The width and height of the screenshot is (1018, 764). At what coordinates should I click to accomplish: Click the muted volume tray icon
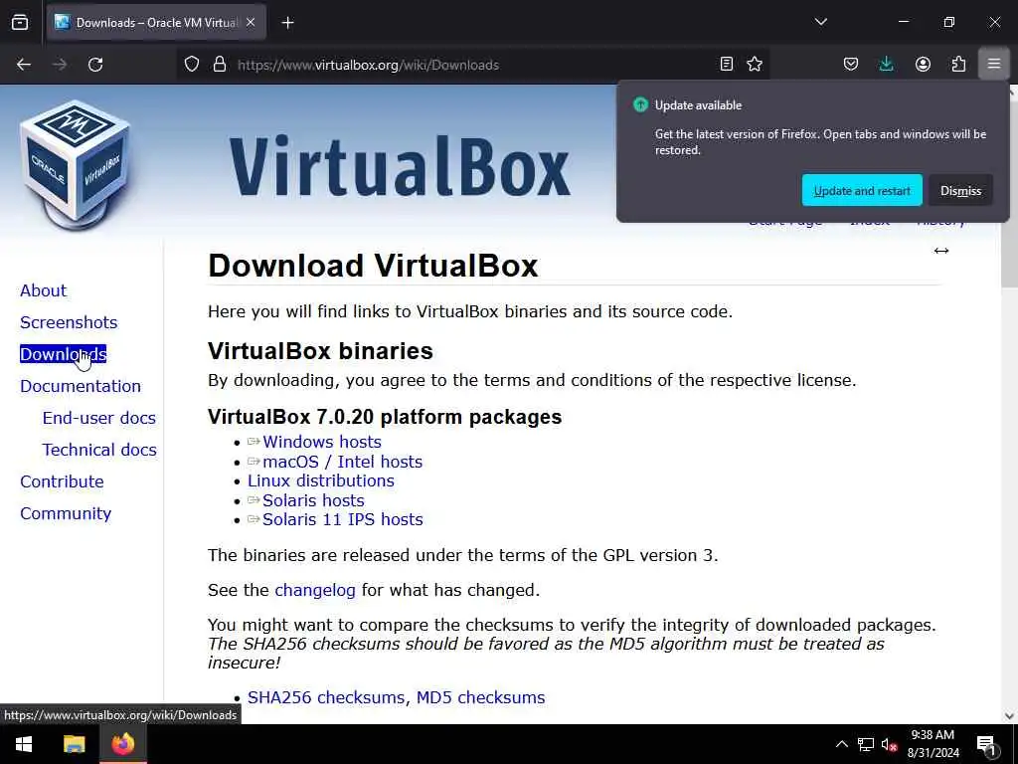889,744
